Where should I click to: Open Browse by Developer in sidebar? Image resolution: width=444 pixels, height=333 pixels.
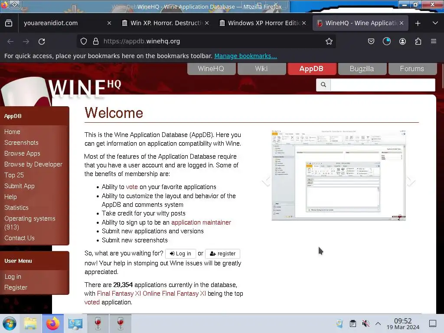tap(33, 164)
